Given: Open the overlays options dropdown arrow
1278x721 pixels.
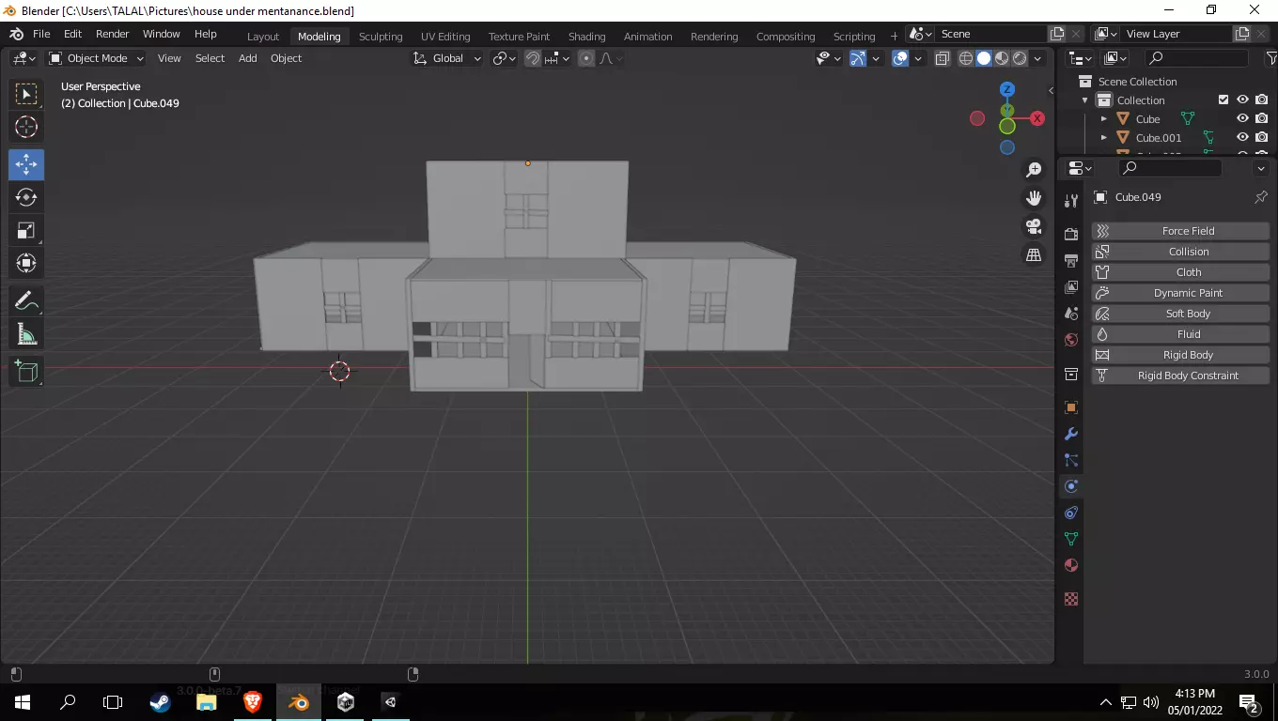Looking at the screenshot, I should coord(918,58).
